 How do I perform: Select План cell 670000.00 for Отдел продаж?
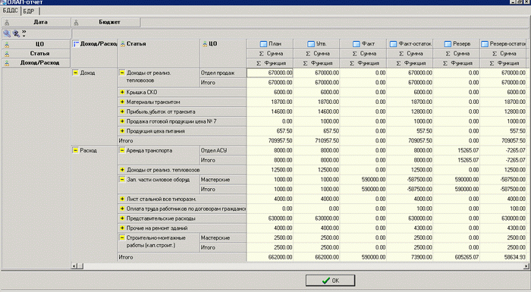click(270, 73)
